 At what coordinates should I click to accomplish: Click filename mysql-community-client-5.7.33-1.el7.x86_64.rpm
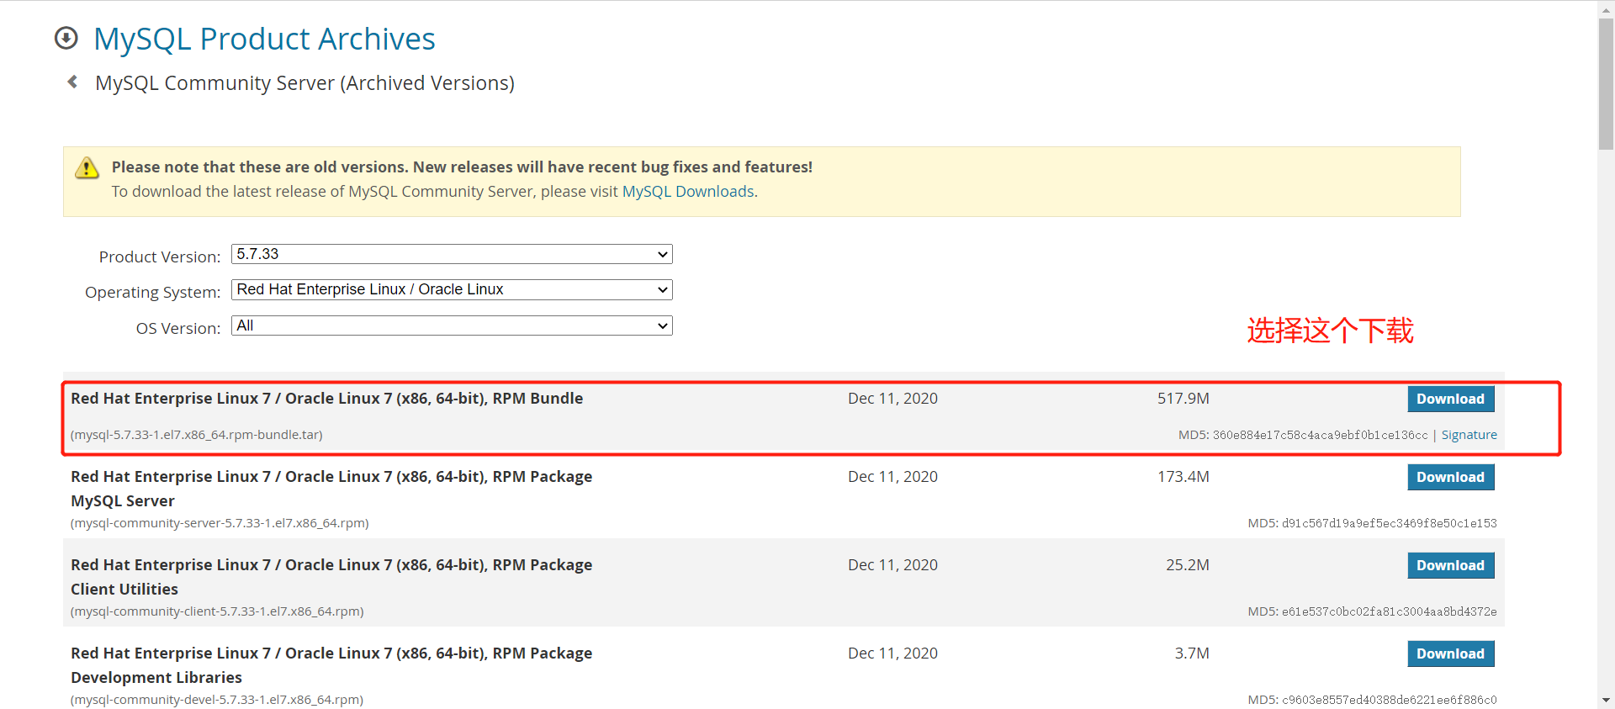tap(217, 611)
